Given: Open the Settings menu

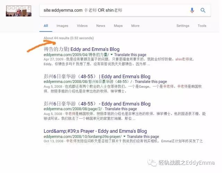Looking at the screenshot, I should click(183, 26).
